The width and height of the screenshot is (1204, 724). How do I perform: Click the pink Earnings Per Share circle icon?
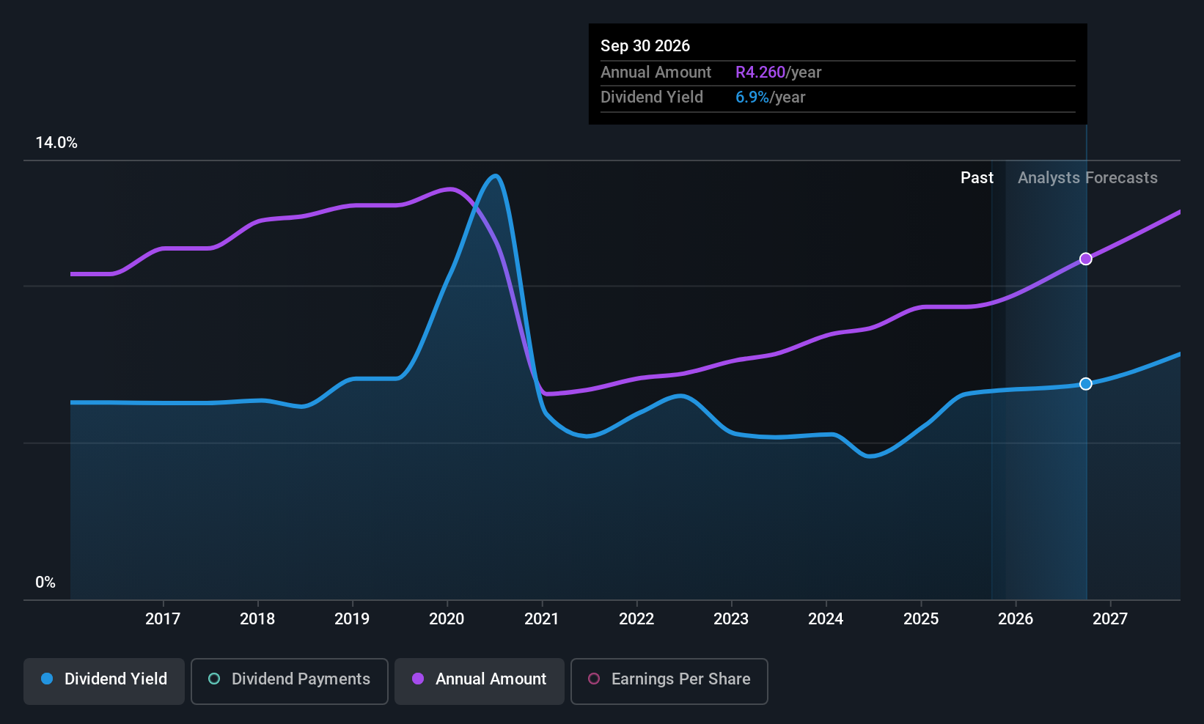[x=594, y=679]
